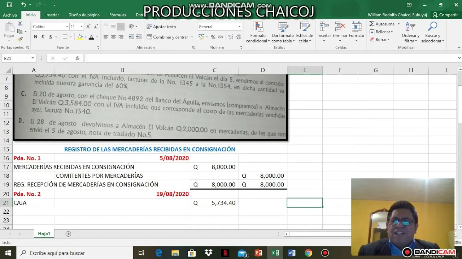Click increase decimal icon
The width and height of the screenshot is (462, 259).
click(230, 37)
